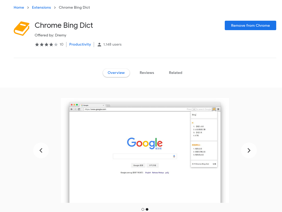This screenshot has height=212, width=282.
Task: Open the Related tab
Action: 176,73
